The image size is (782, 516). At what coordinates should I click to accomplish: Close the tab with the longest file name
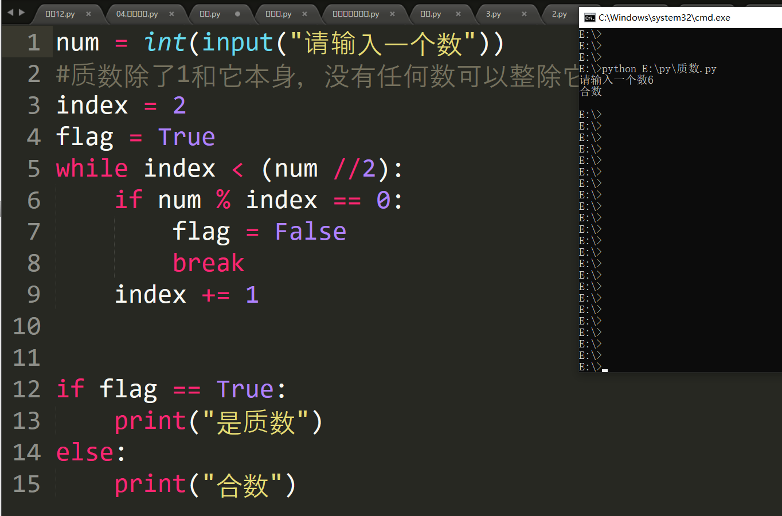(392, 14)
